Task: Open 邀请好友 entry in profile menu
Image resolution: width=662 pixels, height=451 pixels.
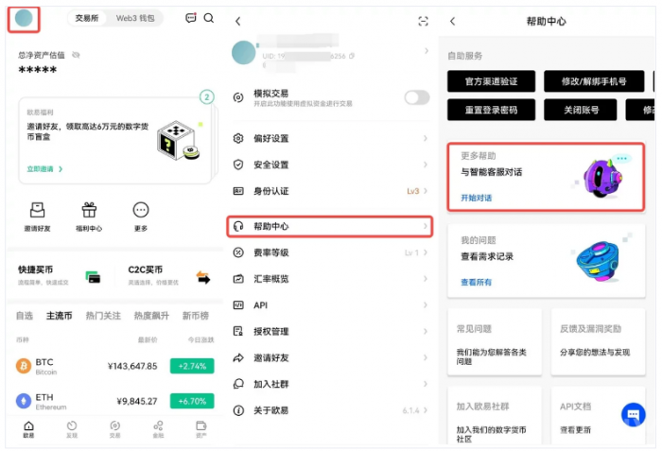Action: 330,357
